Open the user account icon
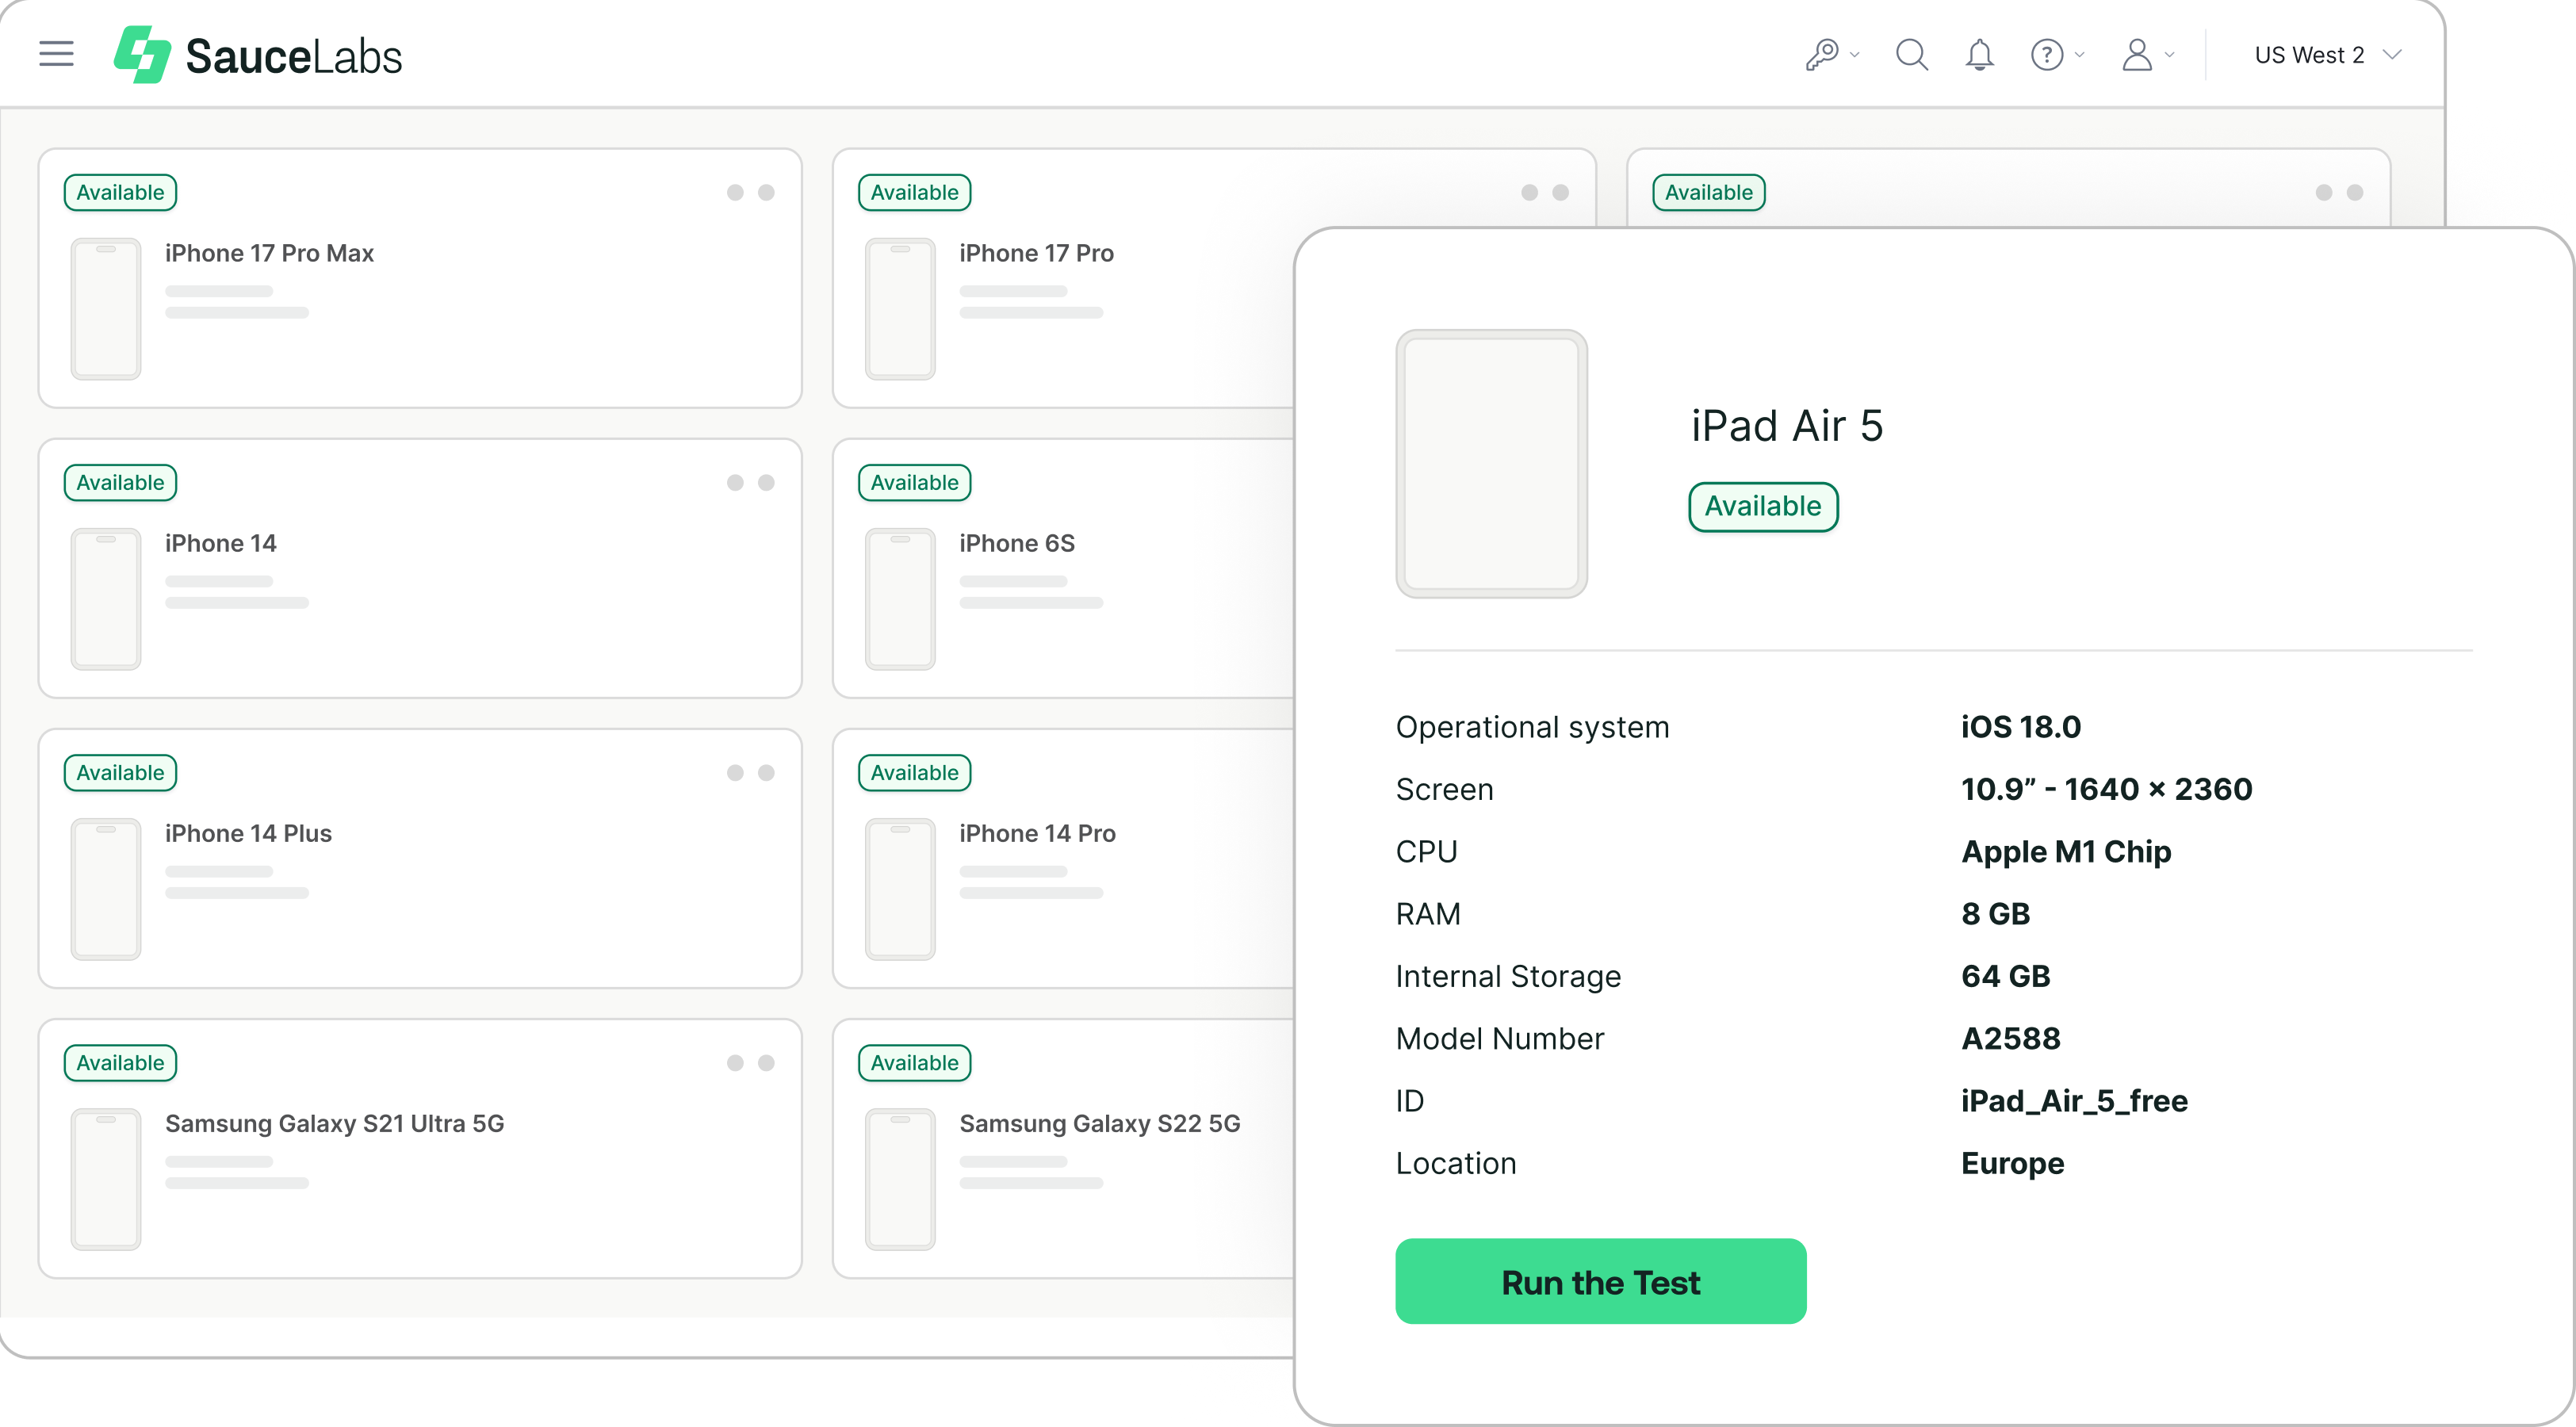The image size is (2576, 1427). point(2138,53)
